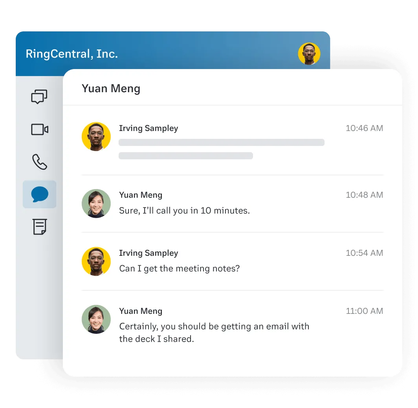Open the video meetings camera icon

click(40, 129)
